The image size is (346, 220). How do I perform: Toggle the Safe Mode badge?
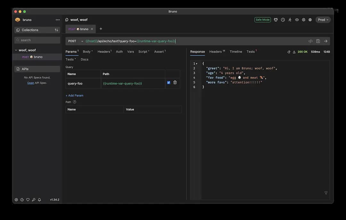[x=262, y=20]
